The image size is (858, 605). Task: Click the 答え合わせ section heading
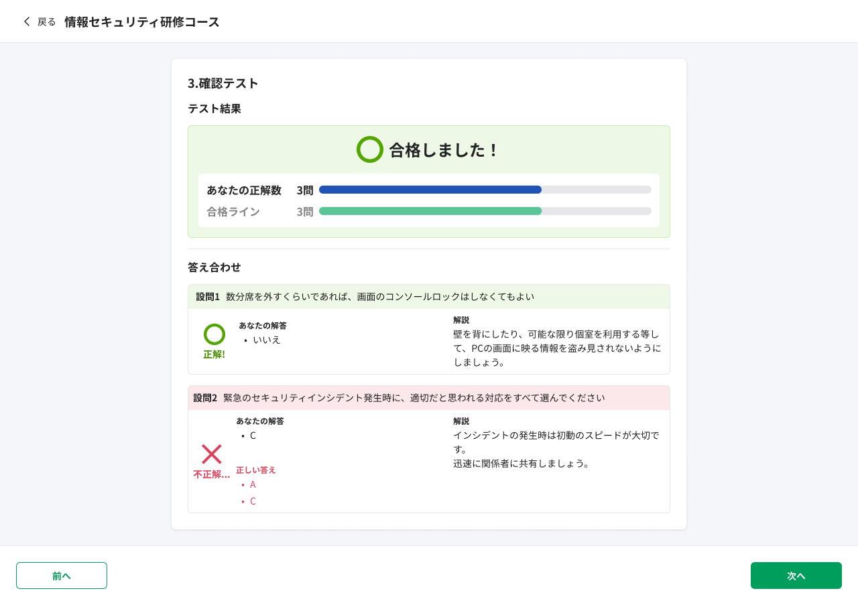click(214, 267)
